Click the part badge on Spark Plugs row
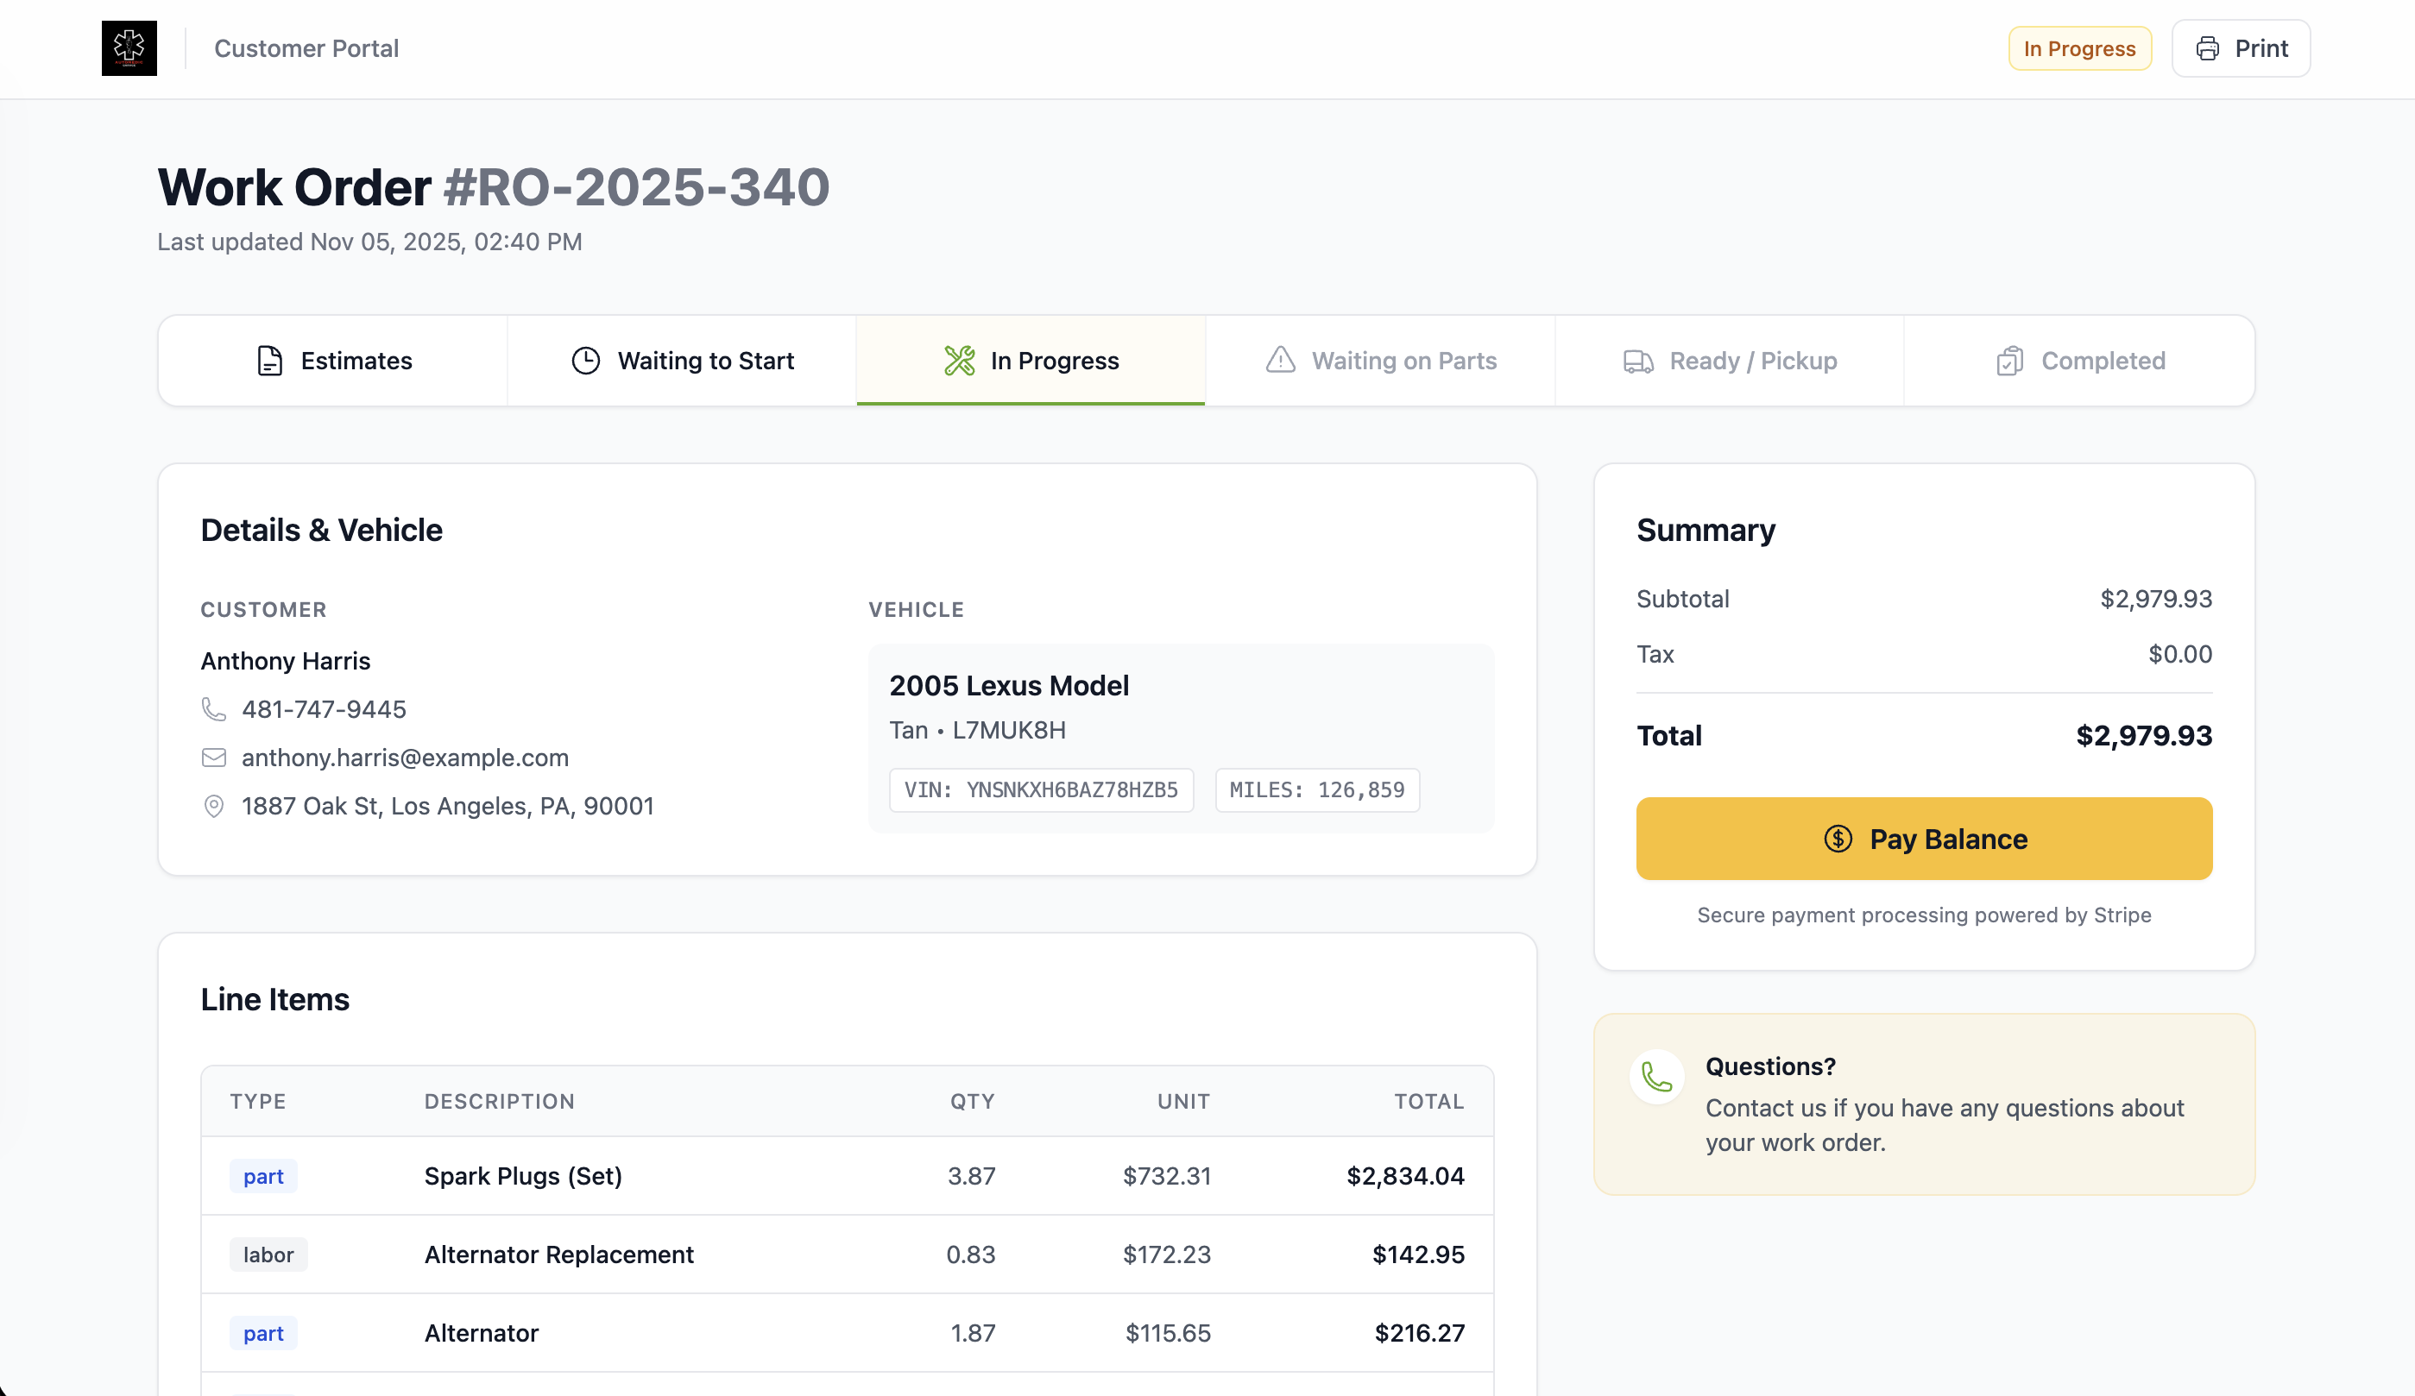Screen dimensions: 2415x1396 click(x=262, y=1176)
